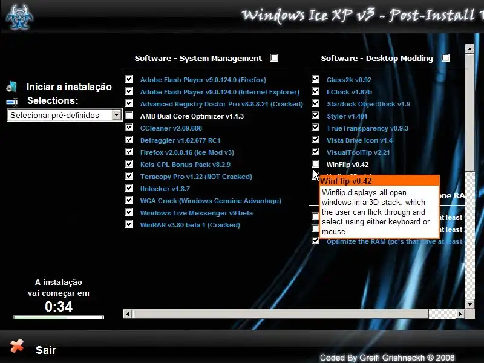This screenshot has width=484, height=363.
Task: Uncheck the Firefox v2.0.0.16 checkbox
Action: [129, 152]
